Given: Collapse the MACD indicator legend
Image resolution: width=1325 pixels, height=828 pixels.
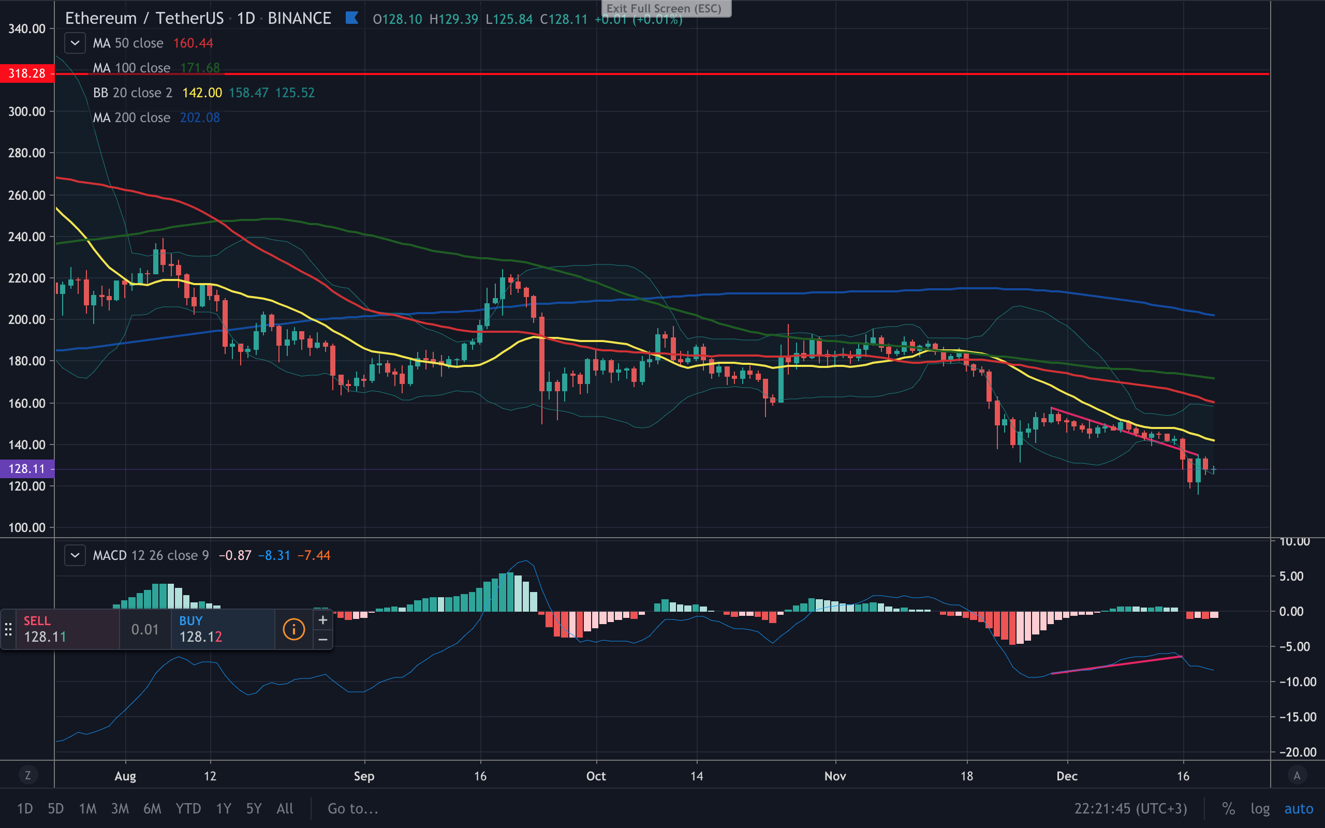Looking at the screenshot, I should coord(75,555).
